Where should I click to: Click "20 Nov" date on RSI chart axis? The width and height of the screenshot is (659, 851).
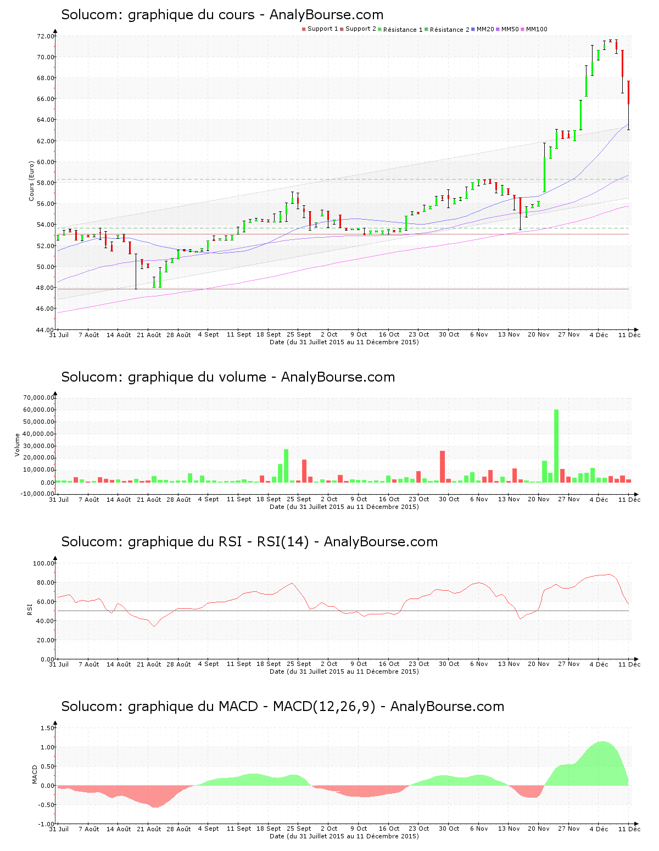coord(538,664)
